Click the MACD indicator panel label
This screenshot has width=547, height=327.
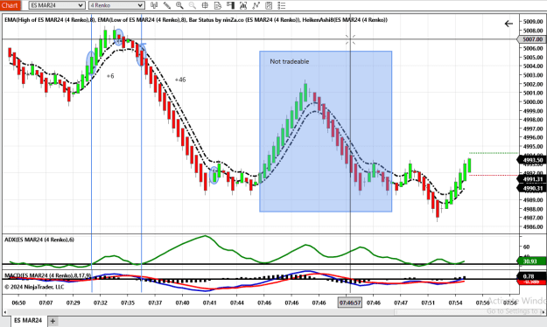[48, 275]
